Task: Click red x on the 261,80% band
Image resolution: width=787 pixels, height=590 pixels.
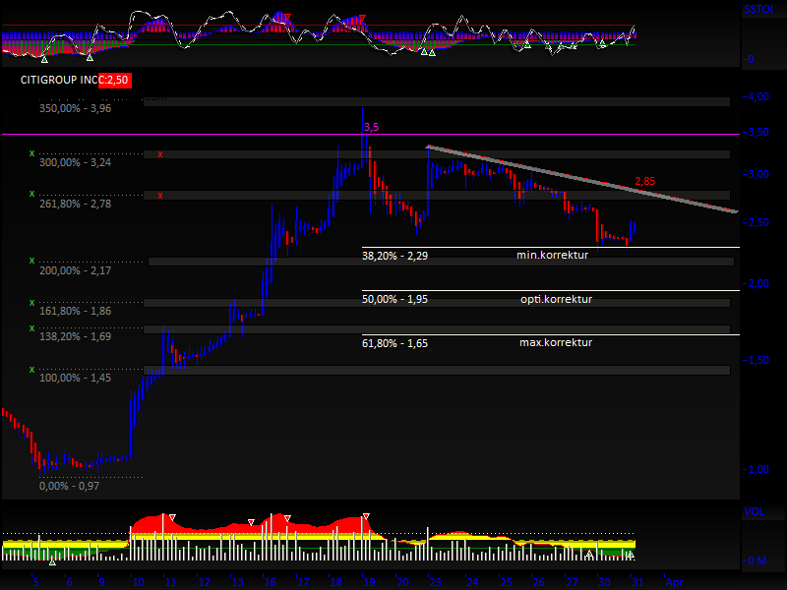Action: click(160, 195)
